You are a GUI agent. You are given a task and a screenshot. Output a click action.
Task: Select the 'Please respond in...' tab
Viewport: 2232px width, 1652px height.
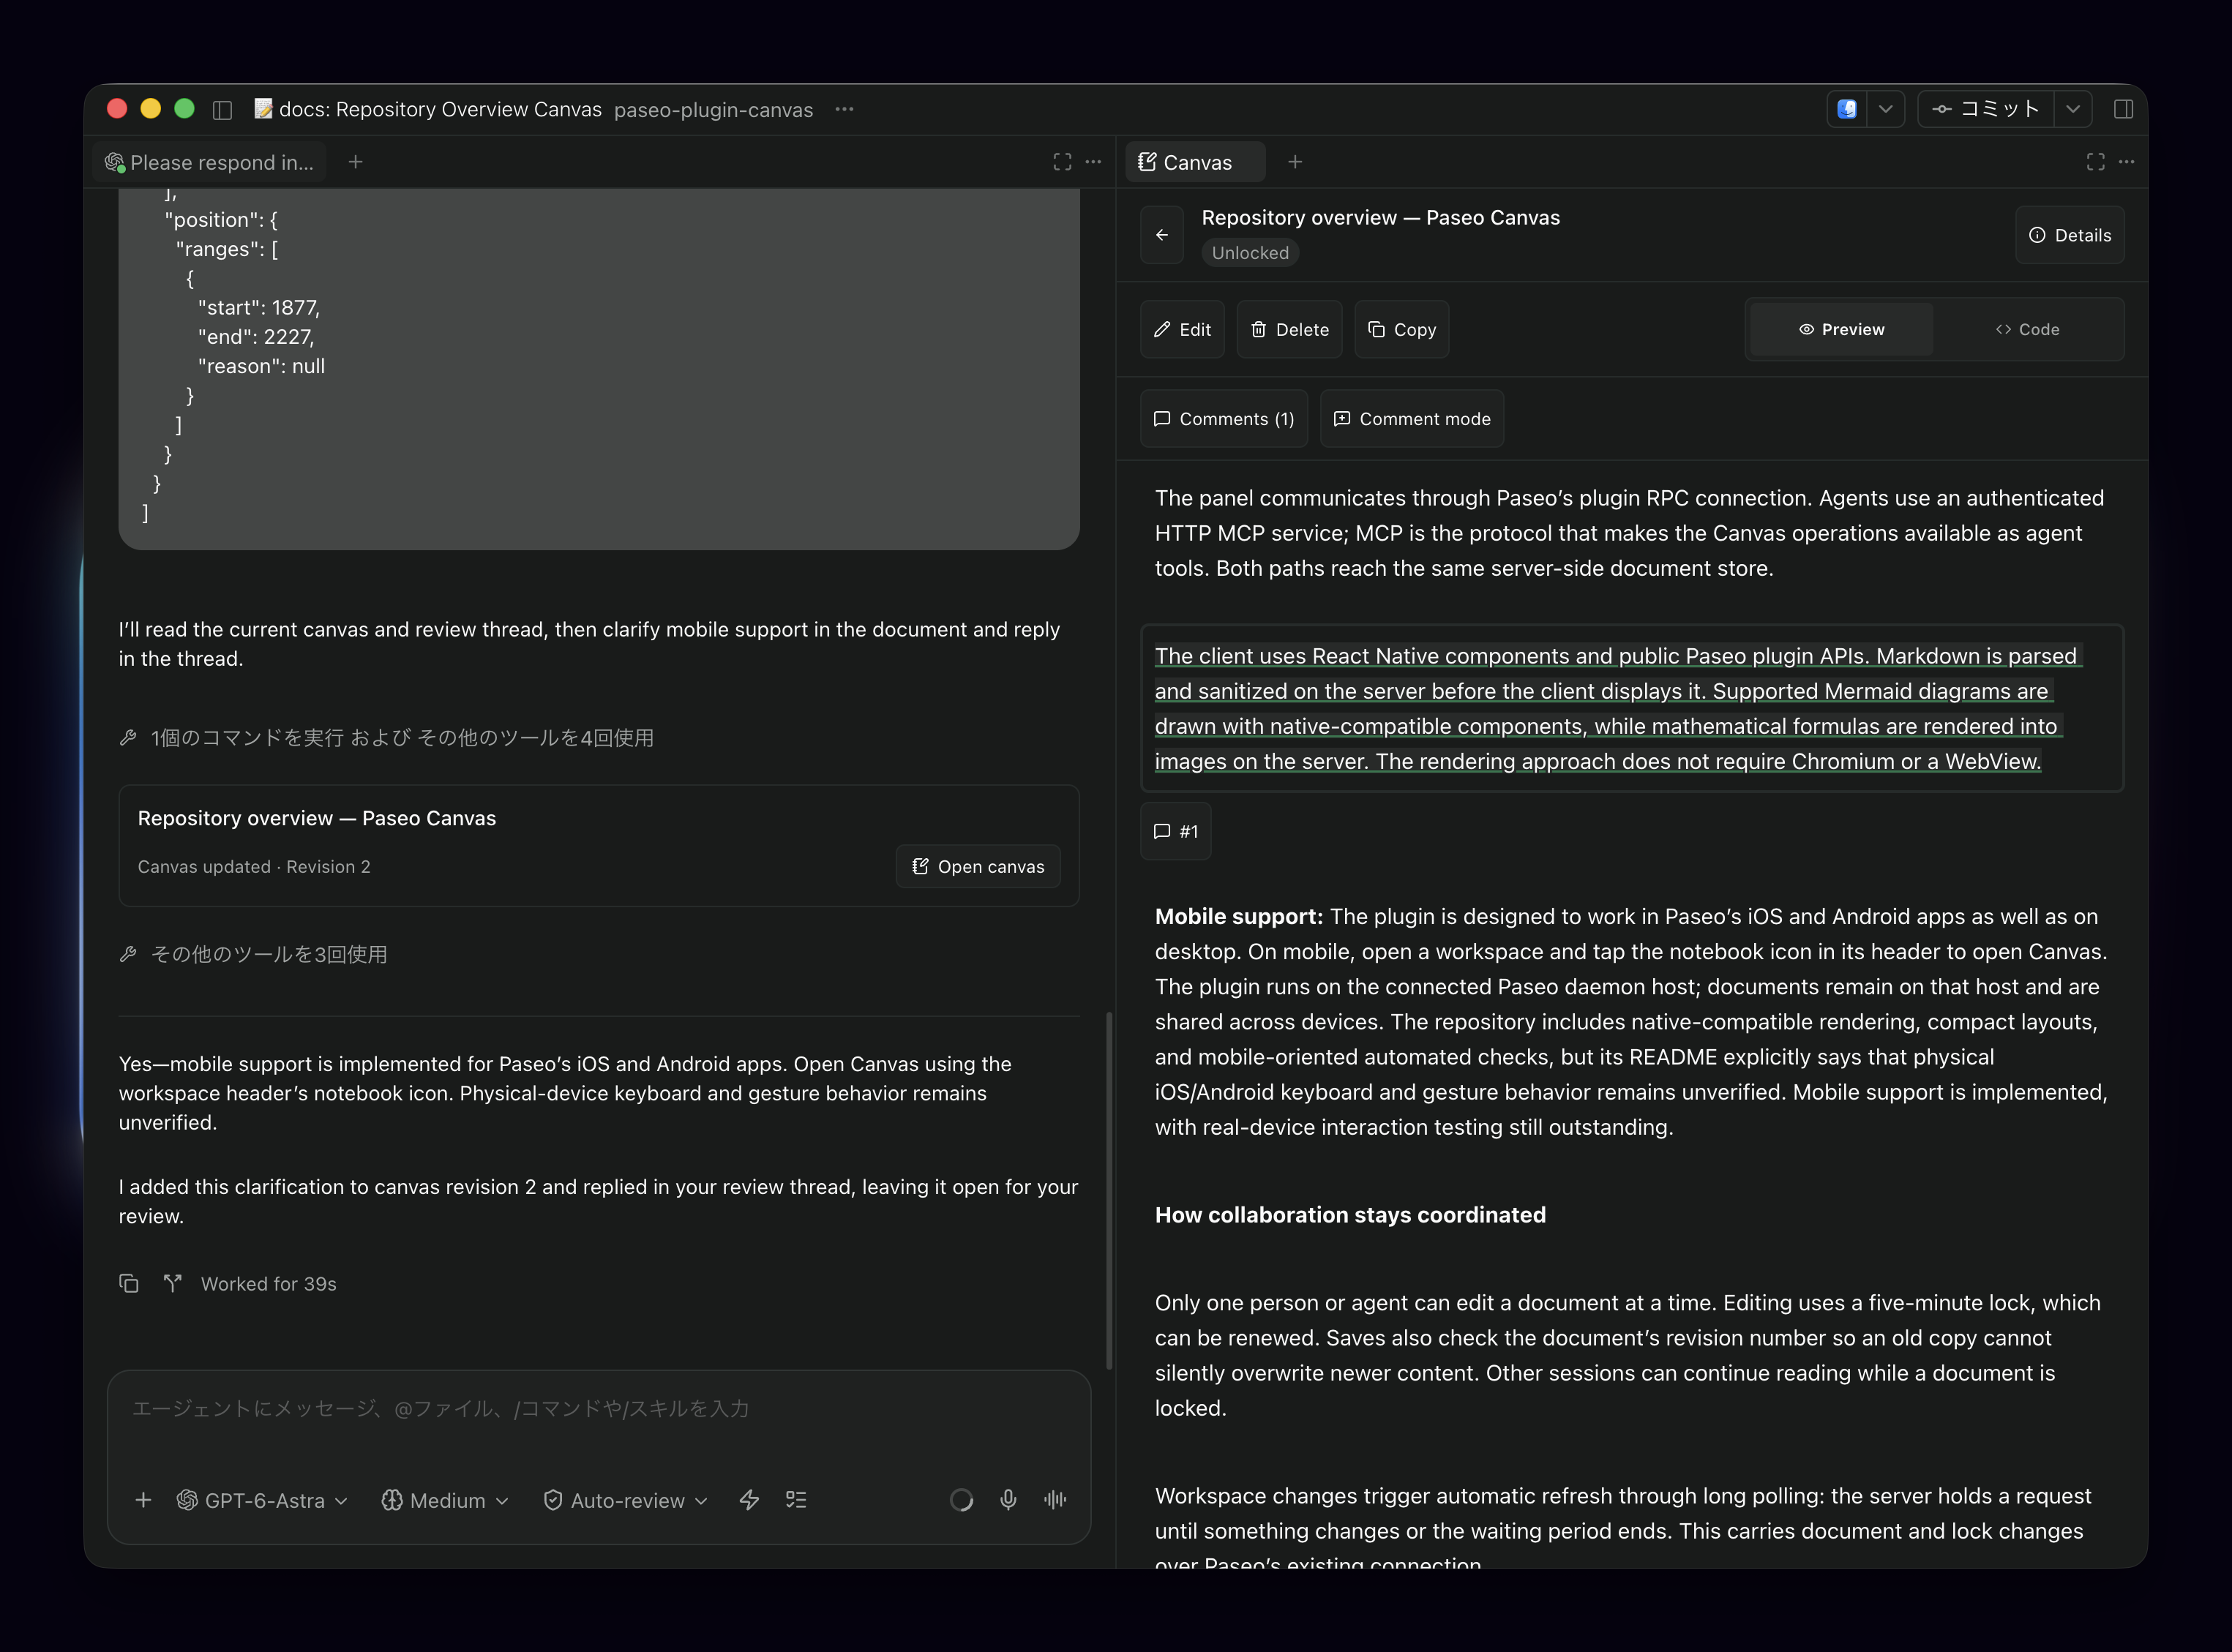click(210, 162)
